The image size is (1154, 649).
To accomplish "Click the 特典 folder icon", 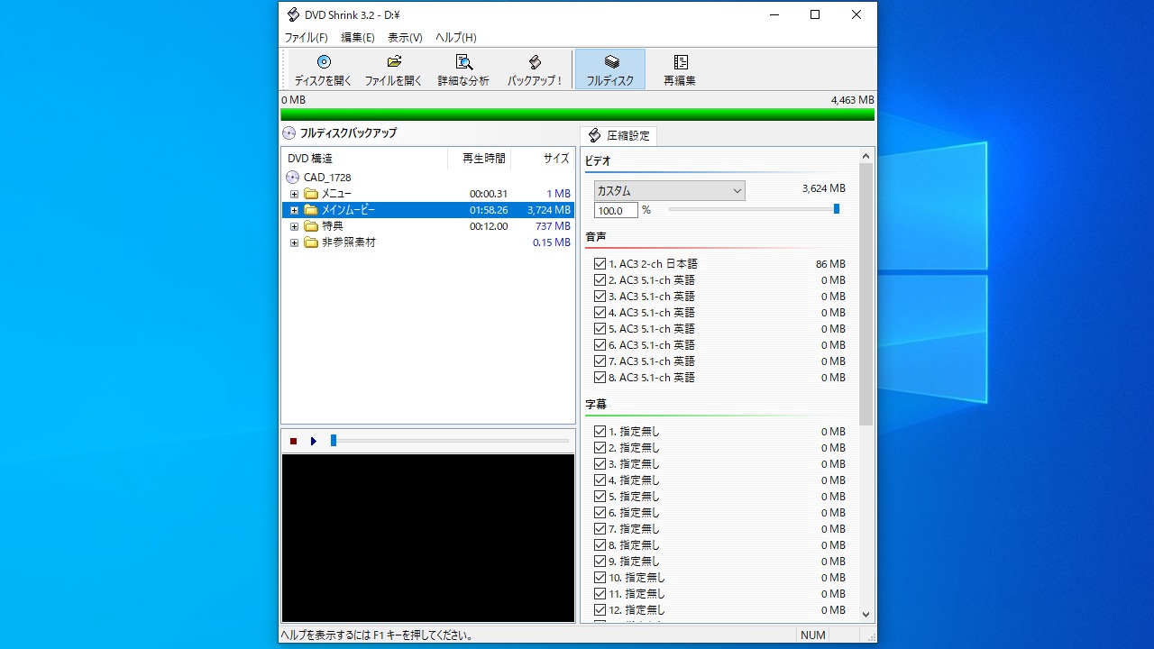I will (x=311, y=226).
